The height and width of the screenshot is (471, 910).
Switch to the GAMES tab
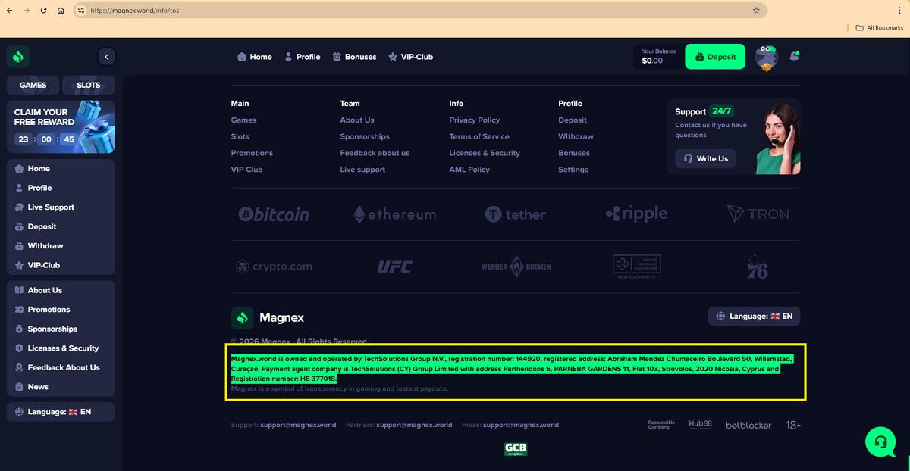pos(33,85)
